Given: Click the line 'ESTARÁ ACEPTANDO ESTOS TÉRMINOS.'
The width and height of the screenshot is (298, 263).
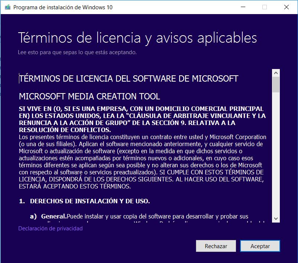Looking at the screenshot, I should click(x=75, y=186).
